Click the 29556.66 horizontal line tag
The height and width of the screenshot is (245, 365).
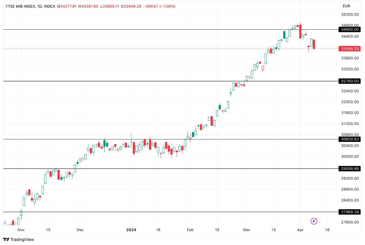349,168
